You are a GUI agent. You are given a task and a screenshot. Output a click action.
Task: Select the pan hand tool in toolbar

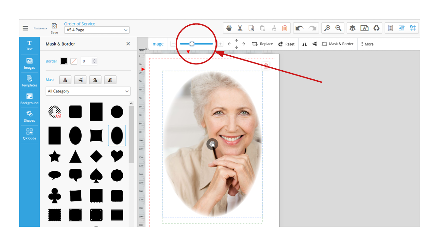click(229, 28)
